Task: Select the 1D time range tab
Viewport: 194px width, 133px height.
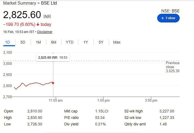Action: (8, 42)
